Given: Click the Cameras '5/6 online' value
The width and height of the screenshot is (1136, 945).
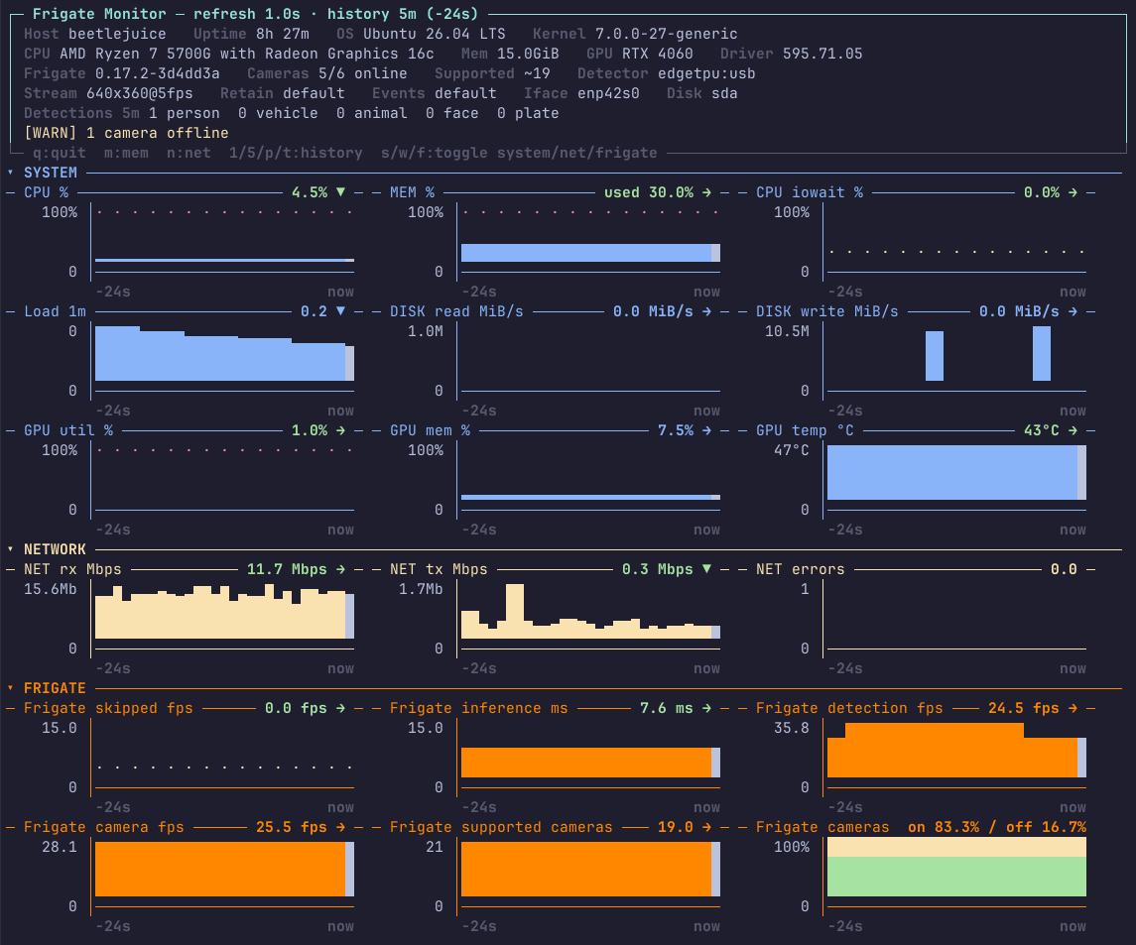Looking at the screenshot, I should (362, 73).
